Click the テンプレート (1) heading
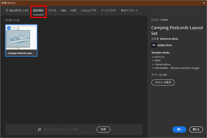207x138 pixels. [x=12, y=20]
